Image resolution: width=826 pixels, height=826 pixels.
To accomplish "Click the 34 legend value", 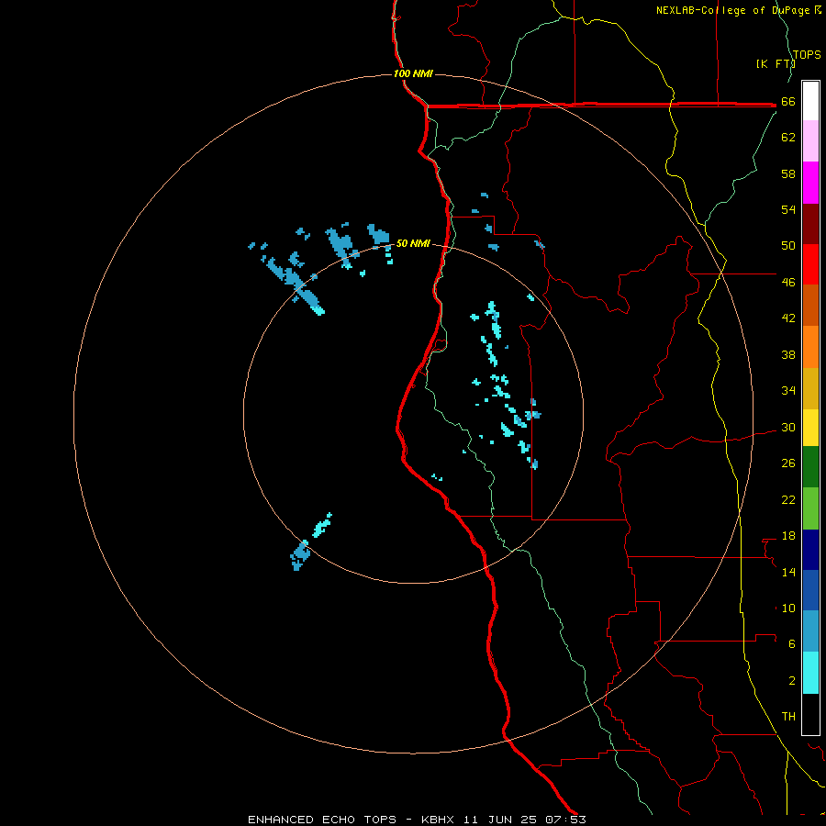I will (x=788, y=390).
